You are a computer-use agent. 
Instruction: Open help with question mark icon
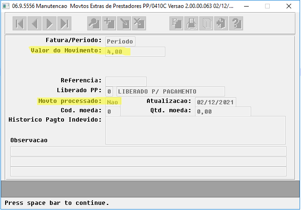pyautogui.click(x=236, y=23)
